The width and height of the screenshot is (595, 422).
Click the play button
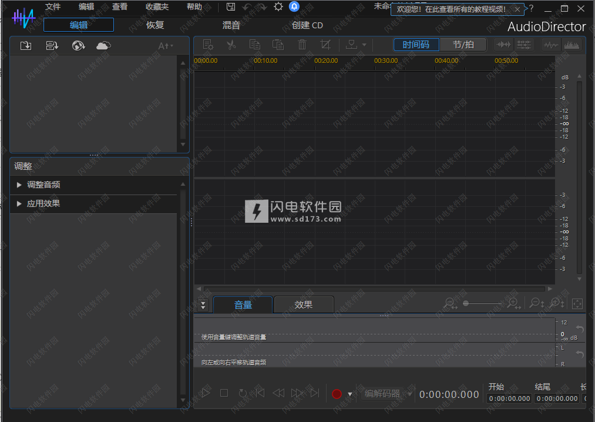206,393
